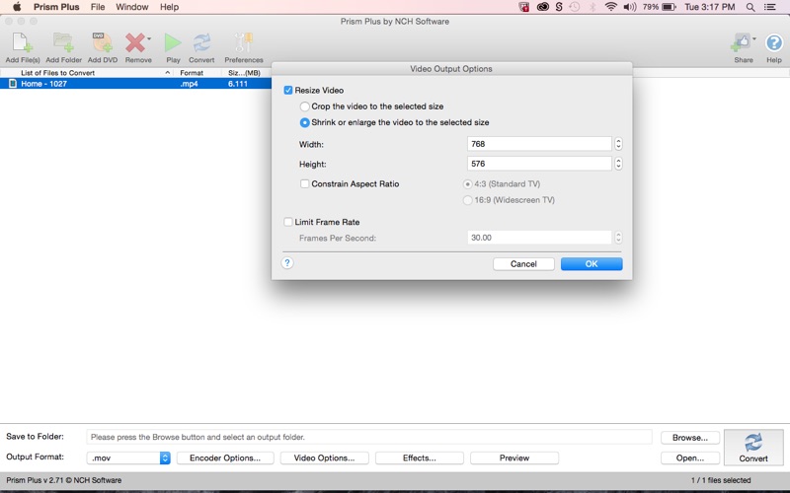
Task: Click the Siz...(MB) column header
Action: pos(246,72)
